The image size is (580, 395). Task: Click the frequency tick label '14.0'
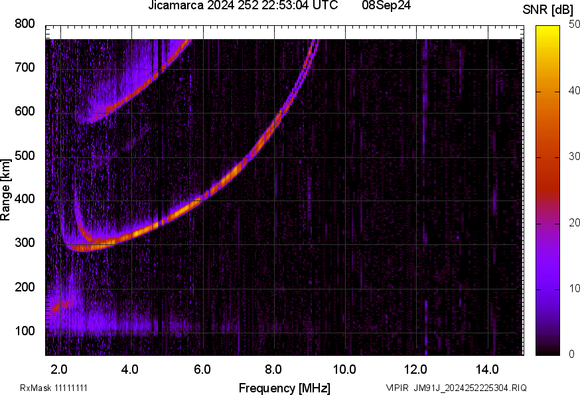click(x=487, y=369)
